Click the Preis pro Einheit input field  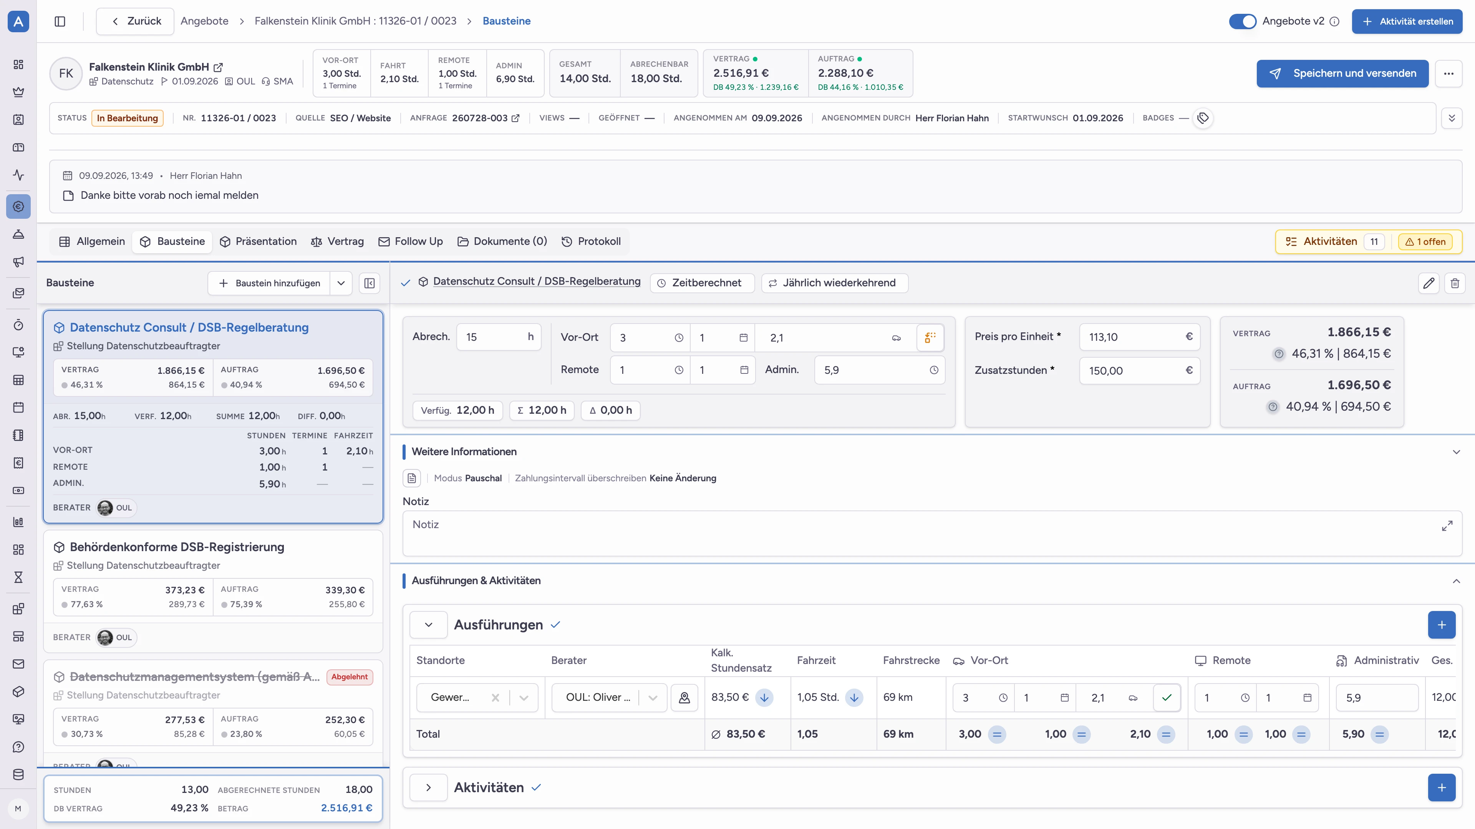(x=1139, y=337)
